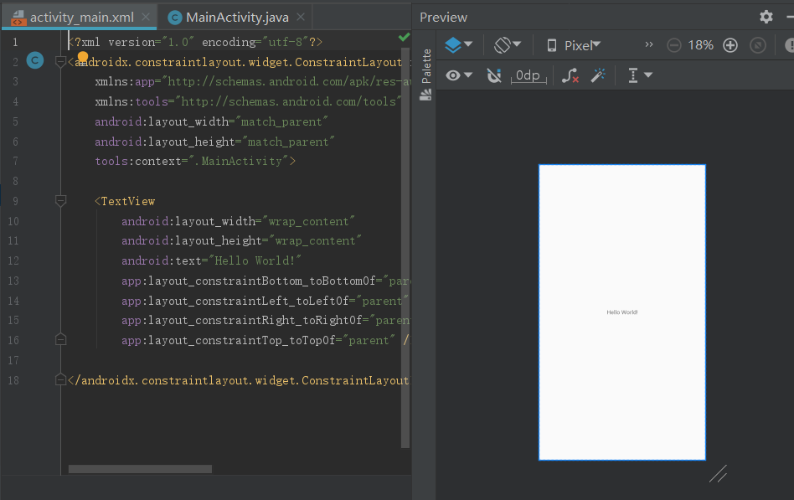Close the activity_main.xml tab

pos(146,17)
